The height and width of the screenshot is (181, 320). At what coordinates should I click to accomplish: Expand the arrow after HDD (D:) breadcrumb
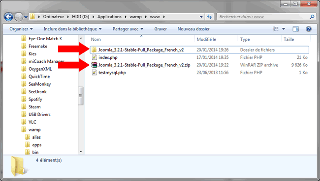click(x=93, y=17)
